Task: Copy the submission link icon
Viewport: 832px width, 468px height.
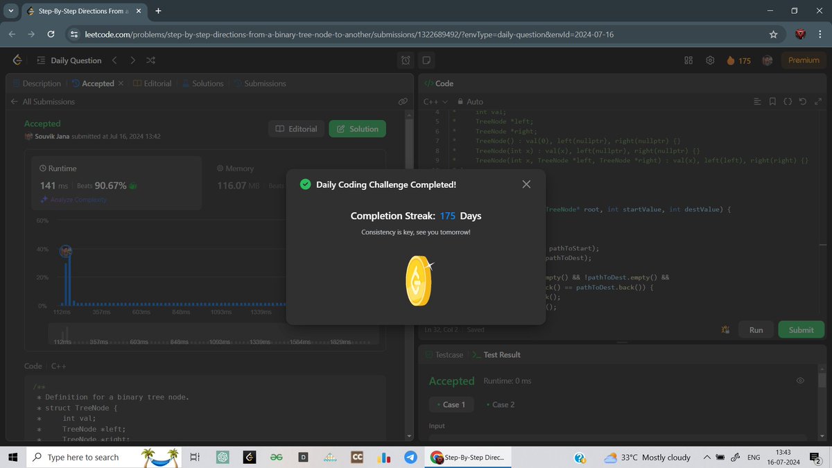Action: tap(403, 101)
